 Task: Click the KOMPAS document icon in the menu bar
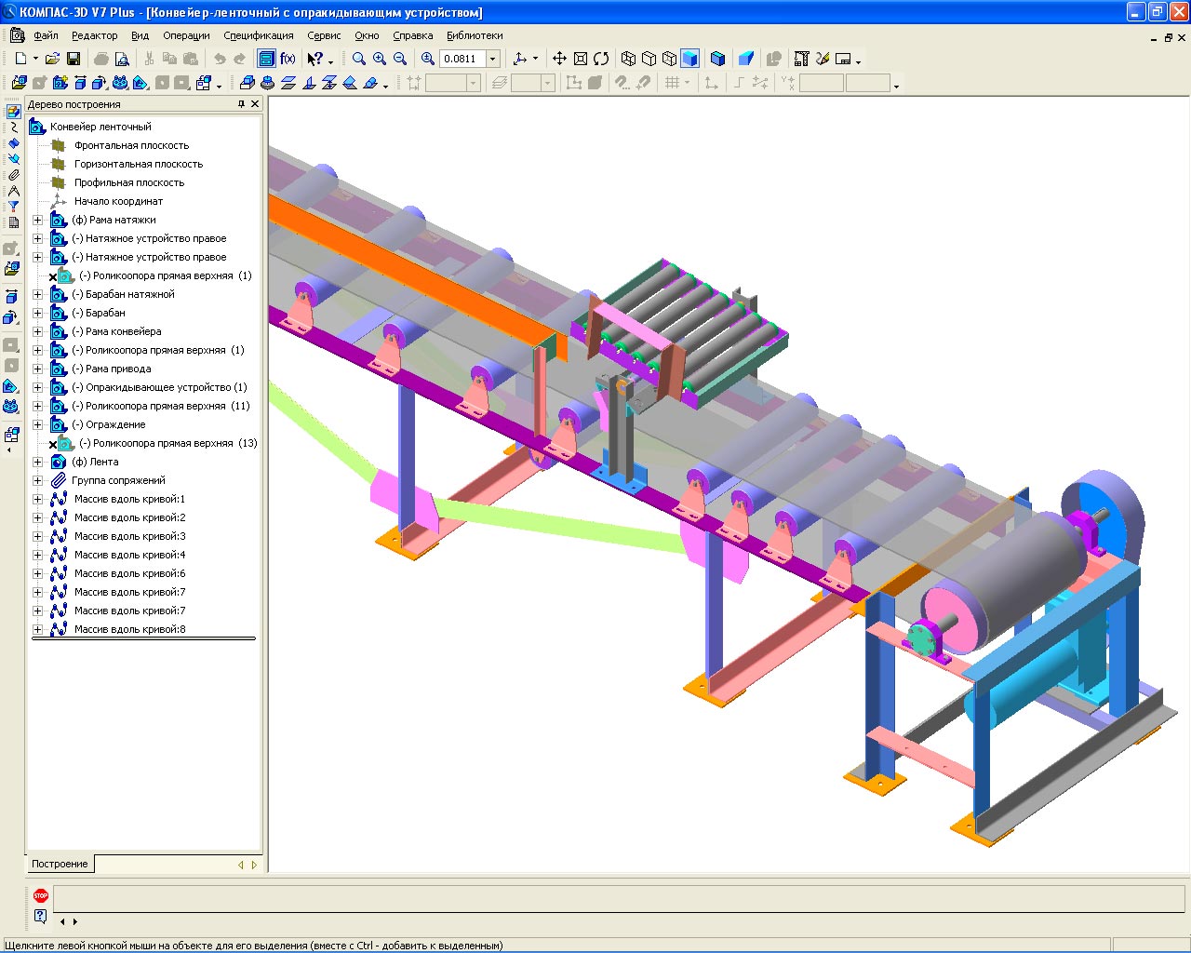[x=17, y=35]
